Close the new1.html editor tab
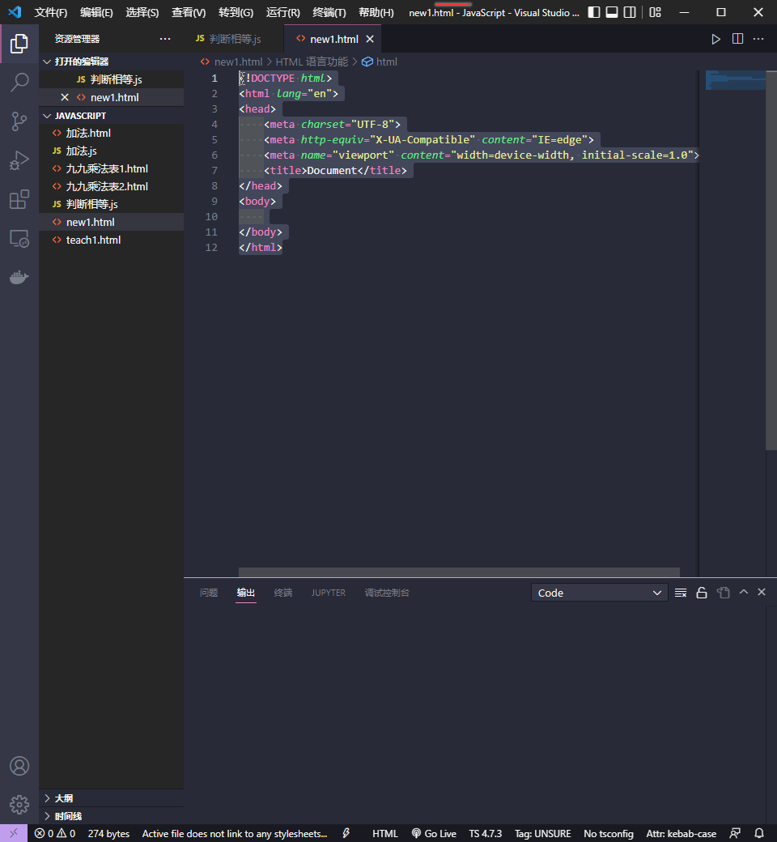 (370, 39)
